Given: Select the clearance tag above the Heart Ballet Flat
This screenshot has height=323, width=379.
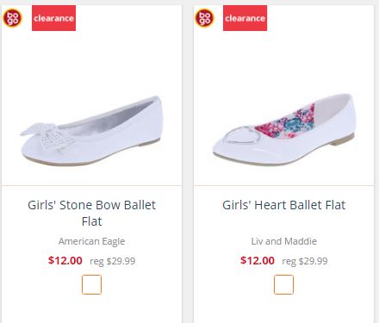Looking at the screenshot, I should 245,18.
